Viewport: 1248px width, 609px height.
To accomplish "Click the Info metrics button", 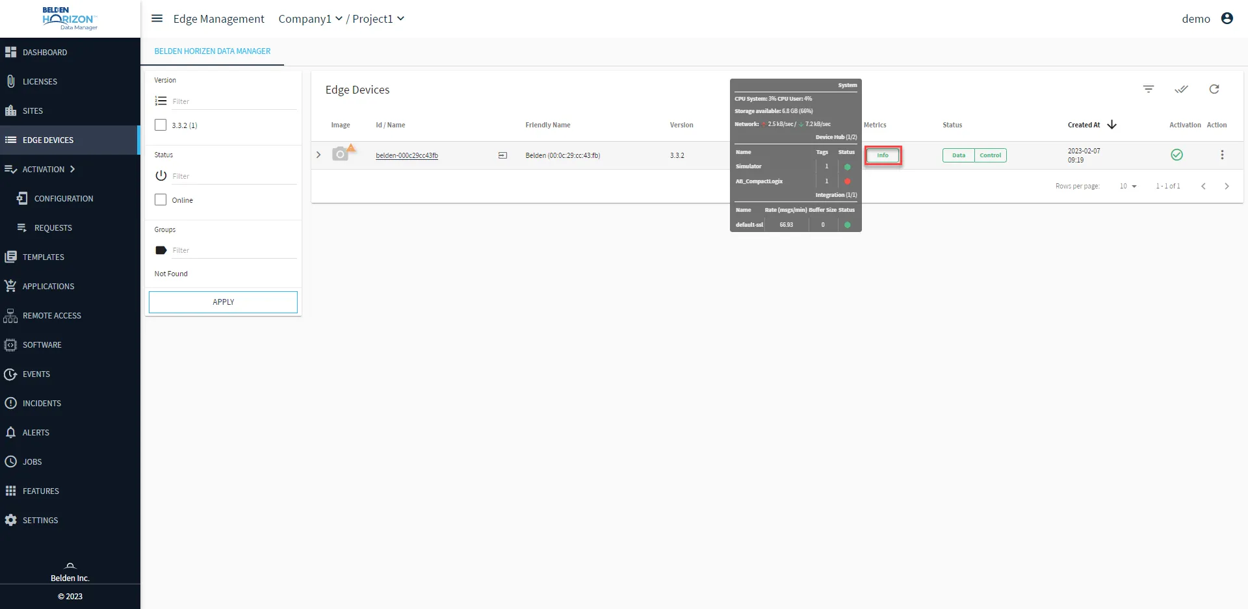I will 883,155.
